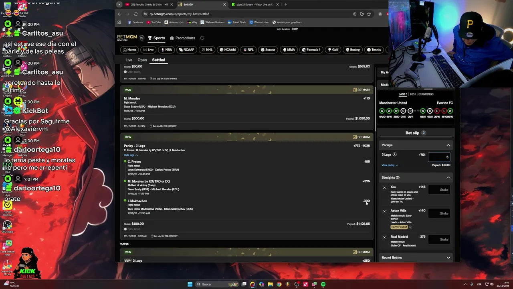Viewport: 513px width, 289px height.
Task: Open the Windows Start menu
Action: [190, 284]
